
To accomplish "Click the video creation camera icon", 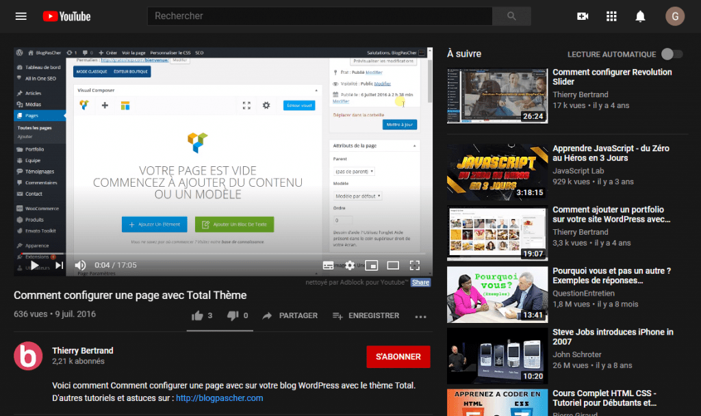I will (x=582, y=16).
